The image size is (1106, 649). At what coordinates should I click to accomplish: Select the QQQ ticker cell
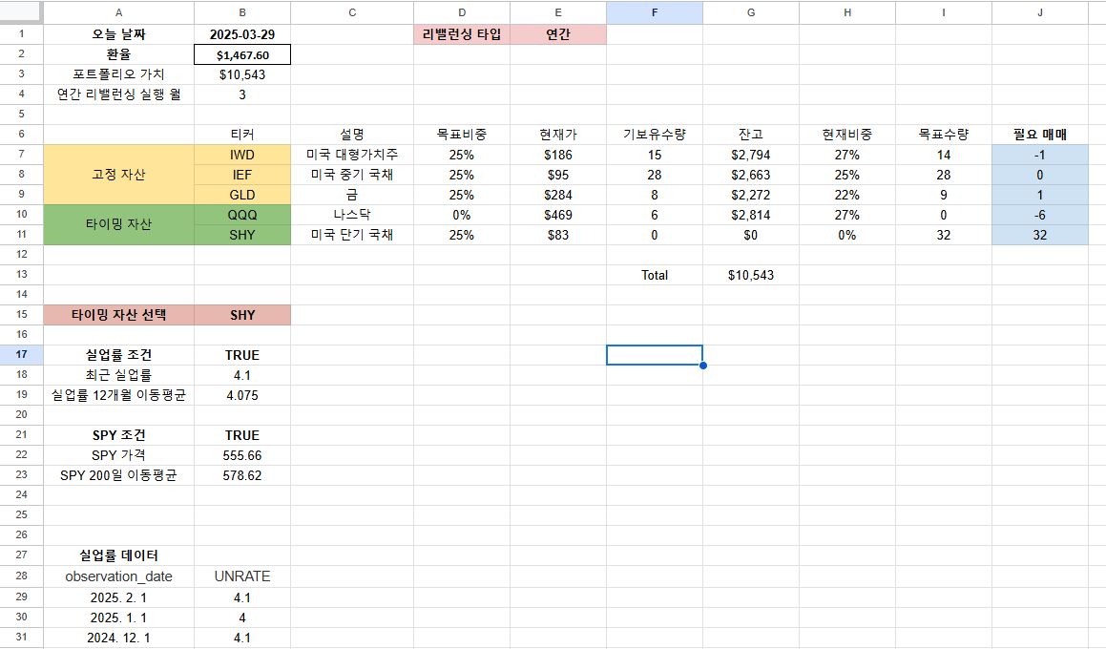(x=241, y=214)
